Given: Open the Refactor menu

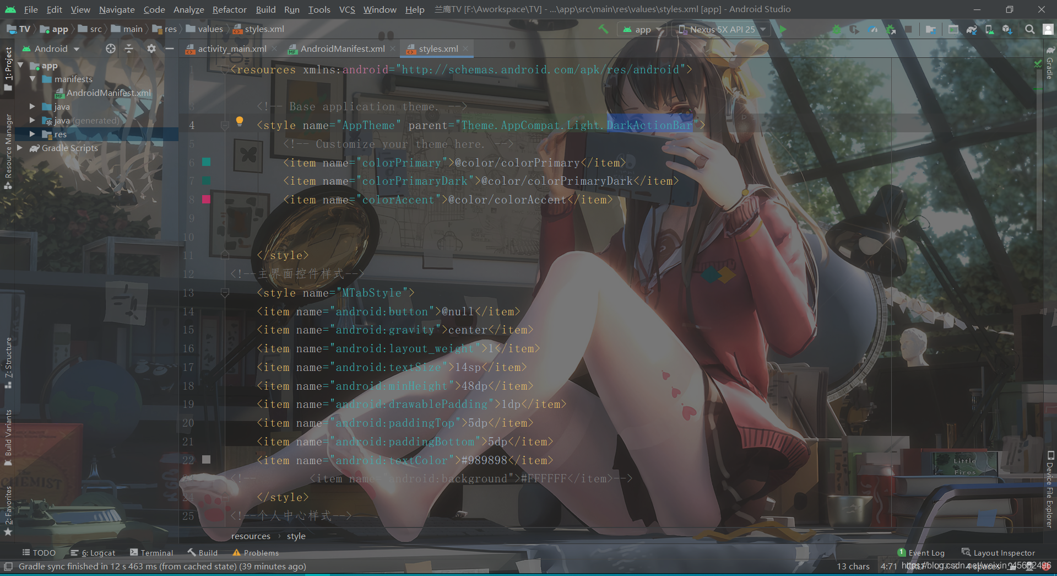Looking at the screenshot, I should [x=229, y=9].
